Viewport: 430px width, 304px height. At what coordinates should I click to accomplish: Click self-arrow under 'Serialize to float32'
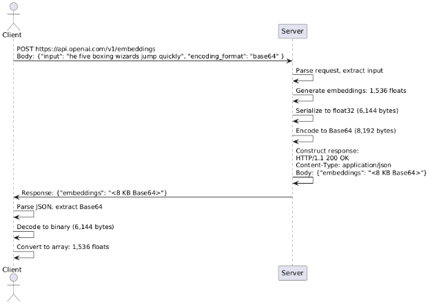tap(303, 118)
